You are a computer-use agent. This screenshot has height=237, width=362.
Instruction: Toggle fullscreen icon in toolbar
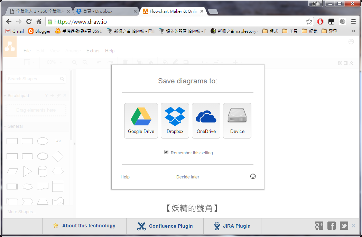(340, 63)
